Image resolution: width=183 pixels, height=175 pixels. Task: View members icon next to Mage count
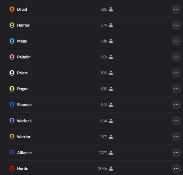pyautogui.click(x=111, y=41)
